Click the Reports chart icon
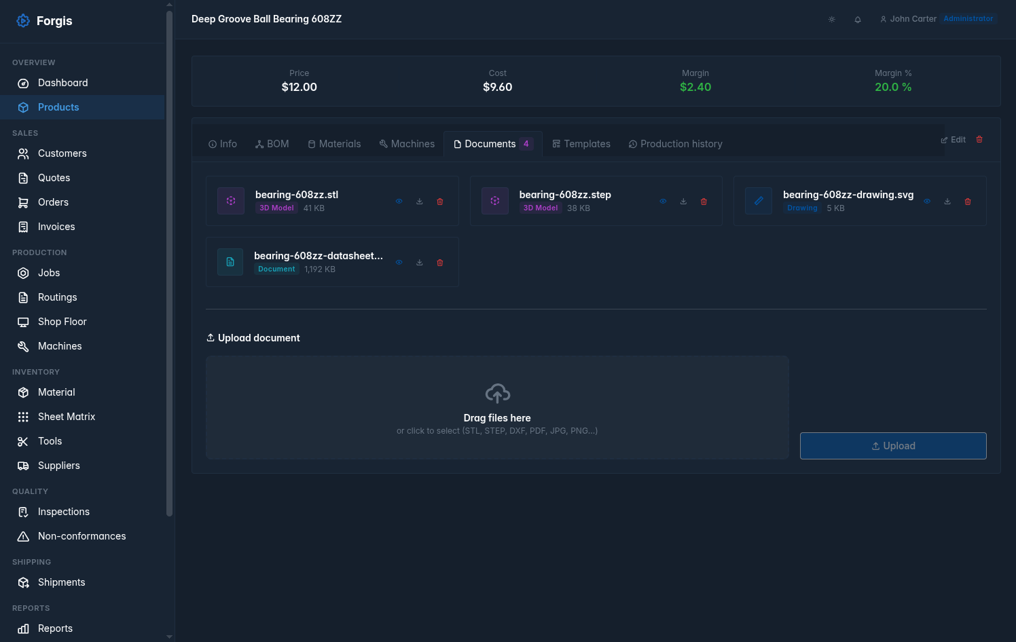This screenshot has height=642, width=1016. tap(23, 628)
